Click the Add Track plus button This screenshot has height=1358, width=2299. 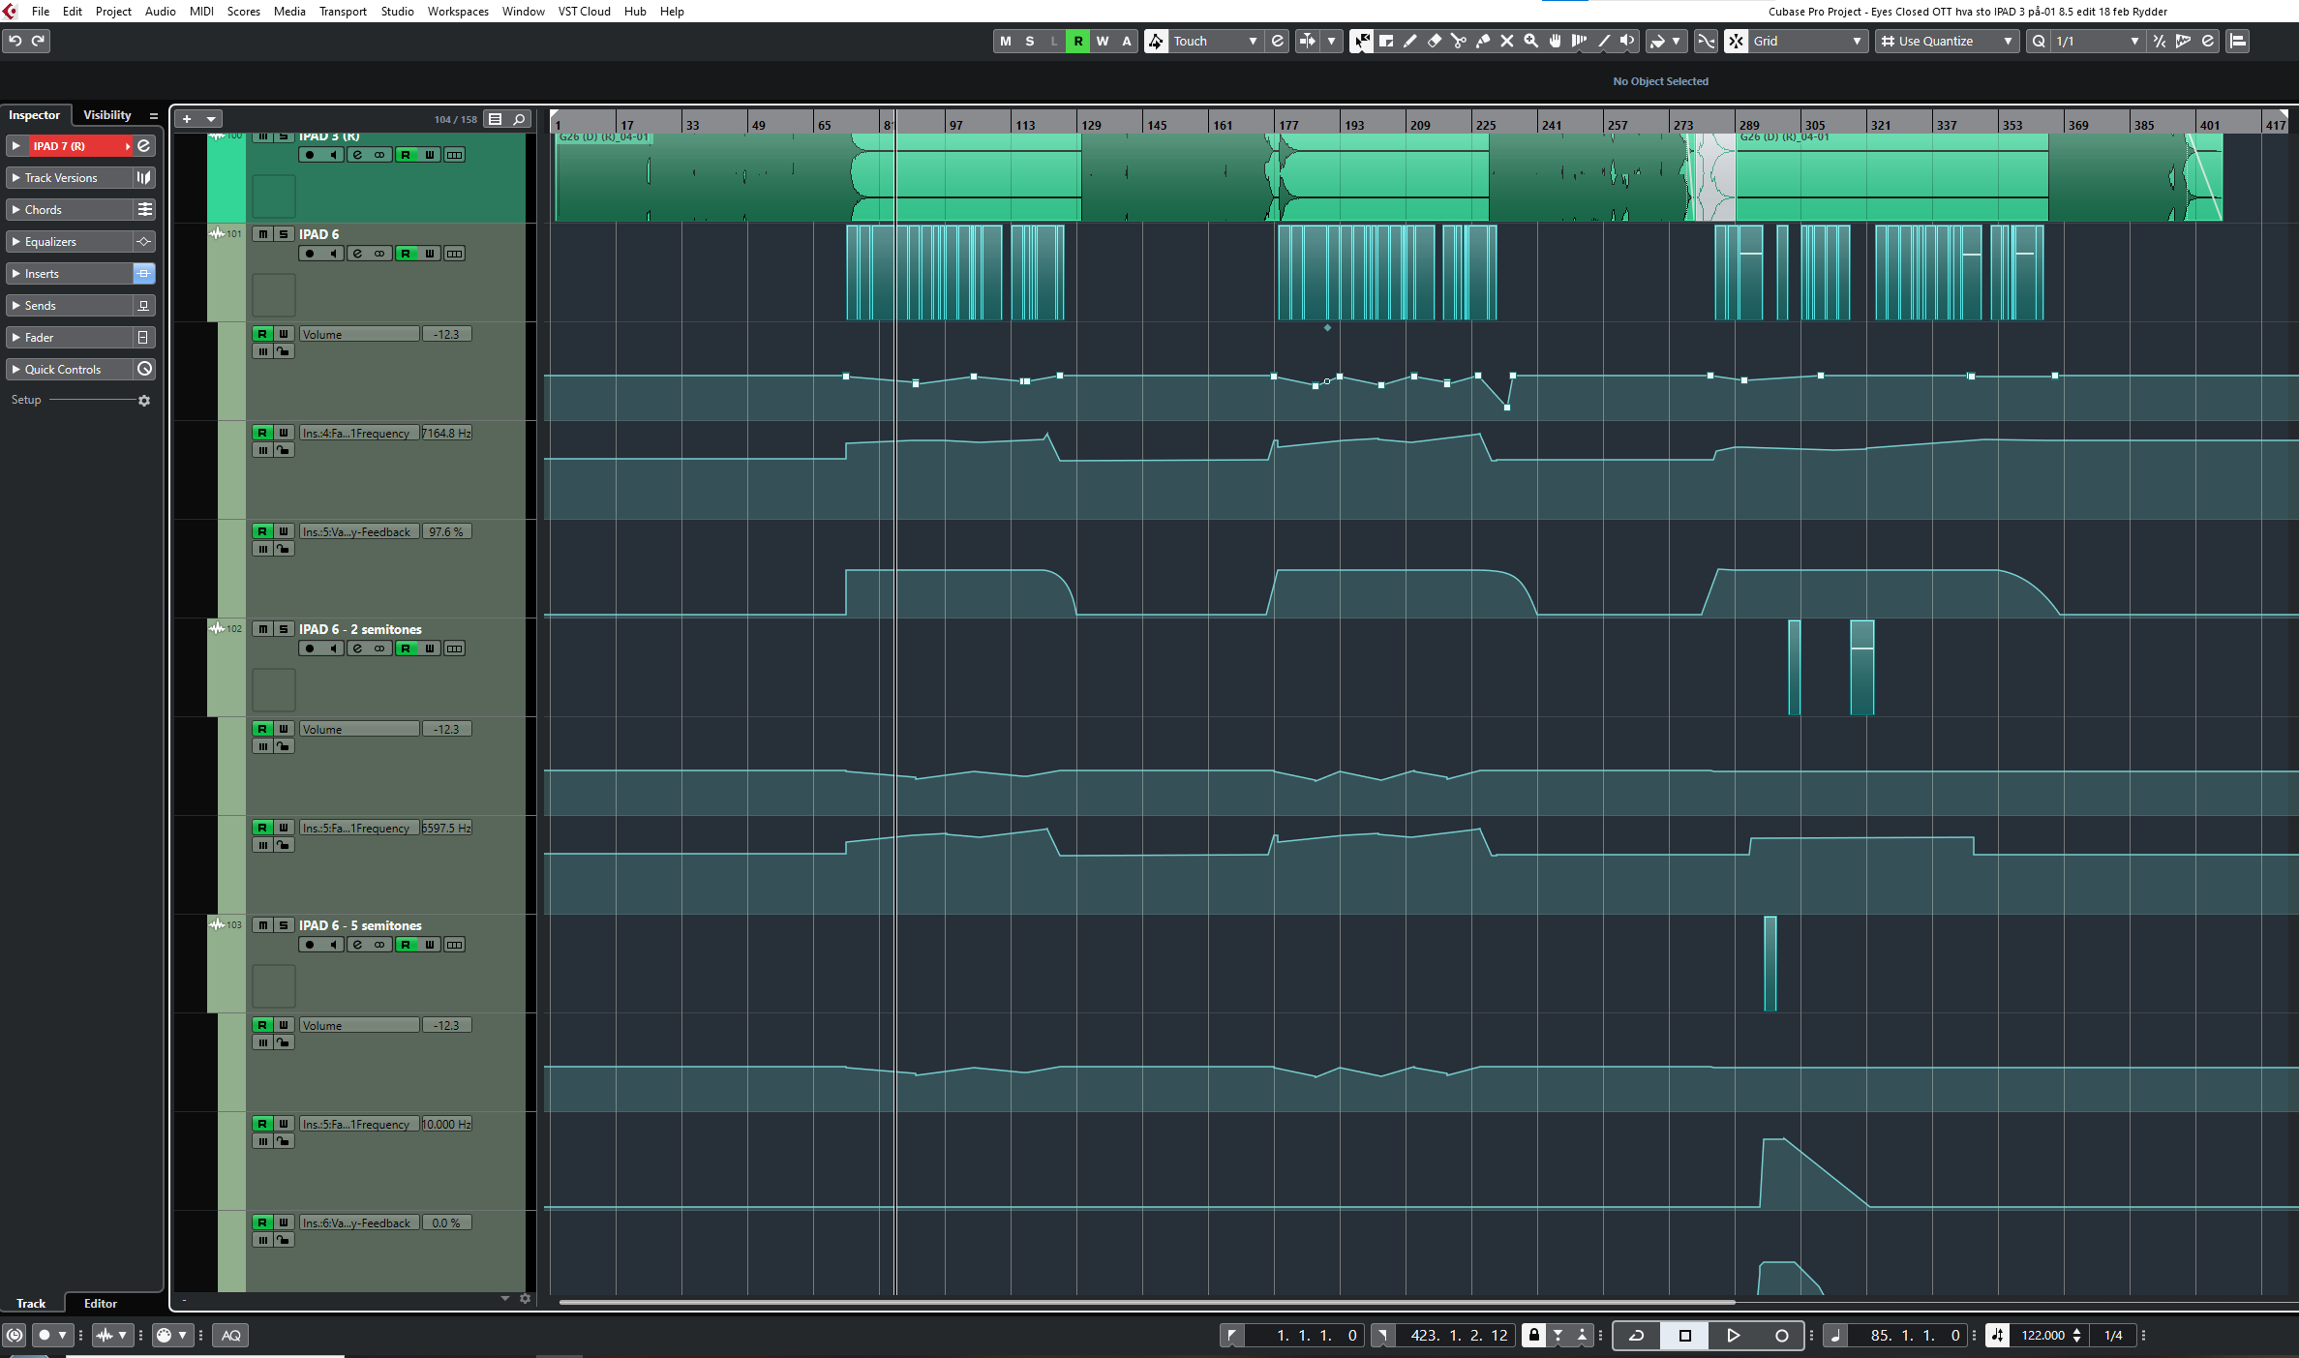187,119
